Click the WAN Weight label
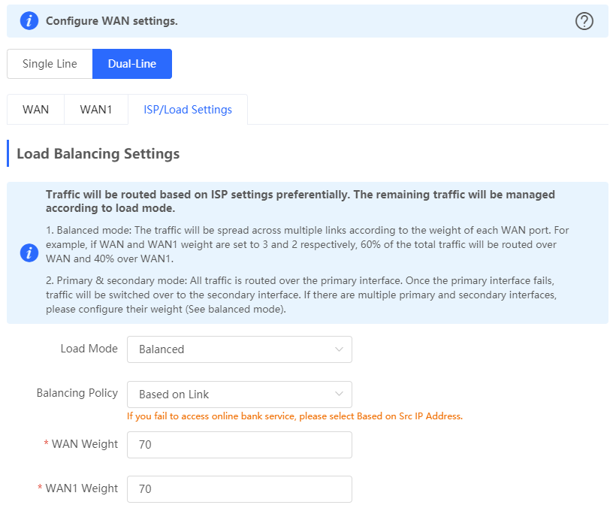This screenshot has width=613, height=517. point(85,444)
